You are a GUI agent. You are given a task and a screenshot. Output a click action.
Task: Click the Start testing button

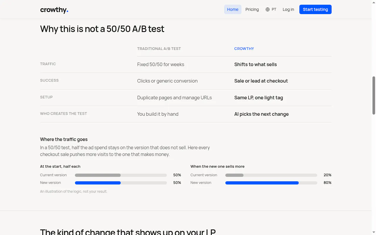[315, 9]
